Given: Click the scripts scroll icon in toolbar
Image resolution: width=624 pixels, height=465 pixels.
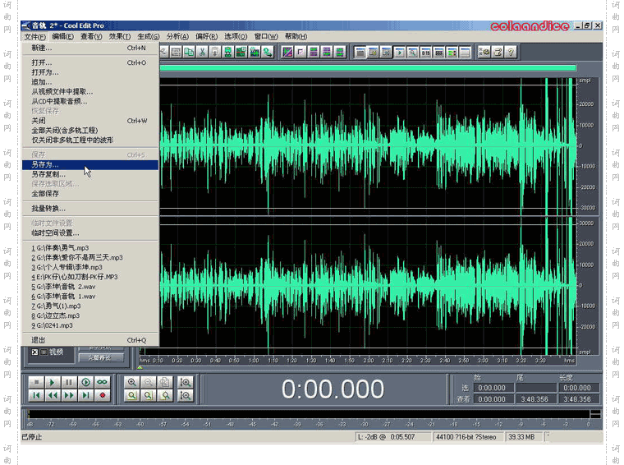Looking at the screenshot, I should (498, 52).
